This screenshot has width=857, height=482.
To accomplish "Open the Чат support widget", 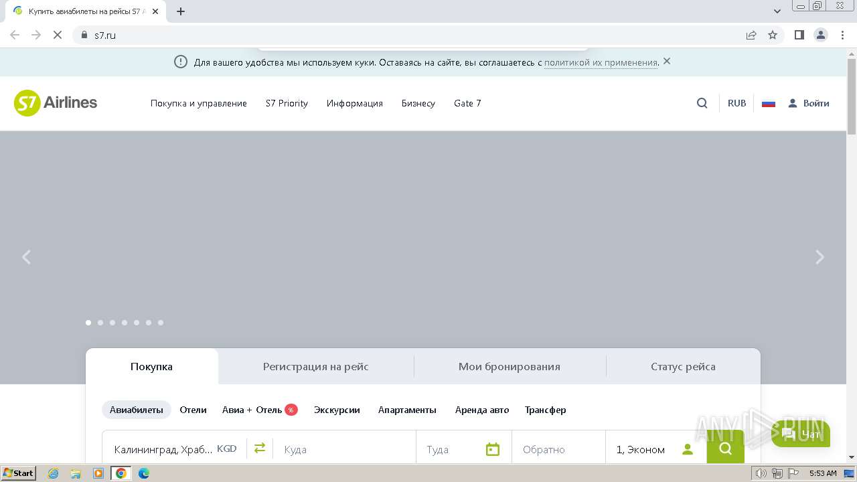I will pyautogui.click(x=801, y=434).
